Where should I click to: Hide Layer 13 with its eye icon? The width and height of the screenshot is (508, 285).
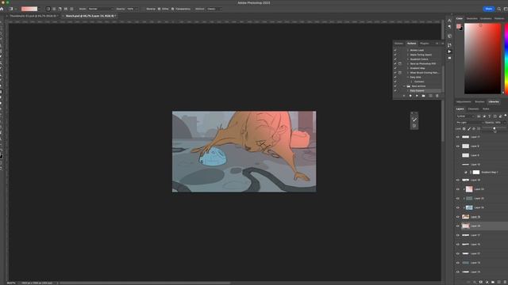coord(458,263)
